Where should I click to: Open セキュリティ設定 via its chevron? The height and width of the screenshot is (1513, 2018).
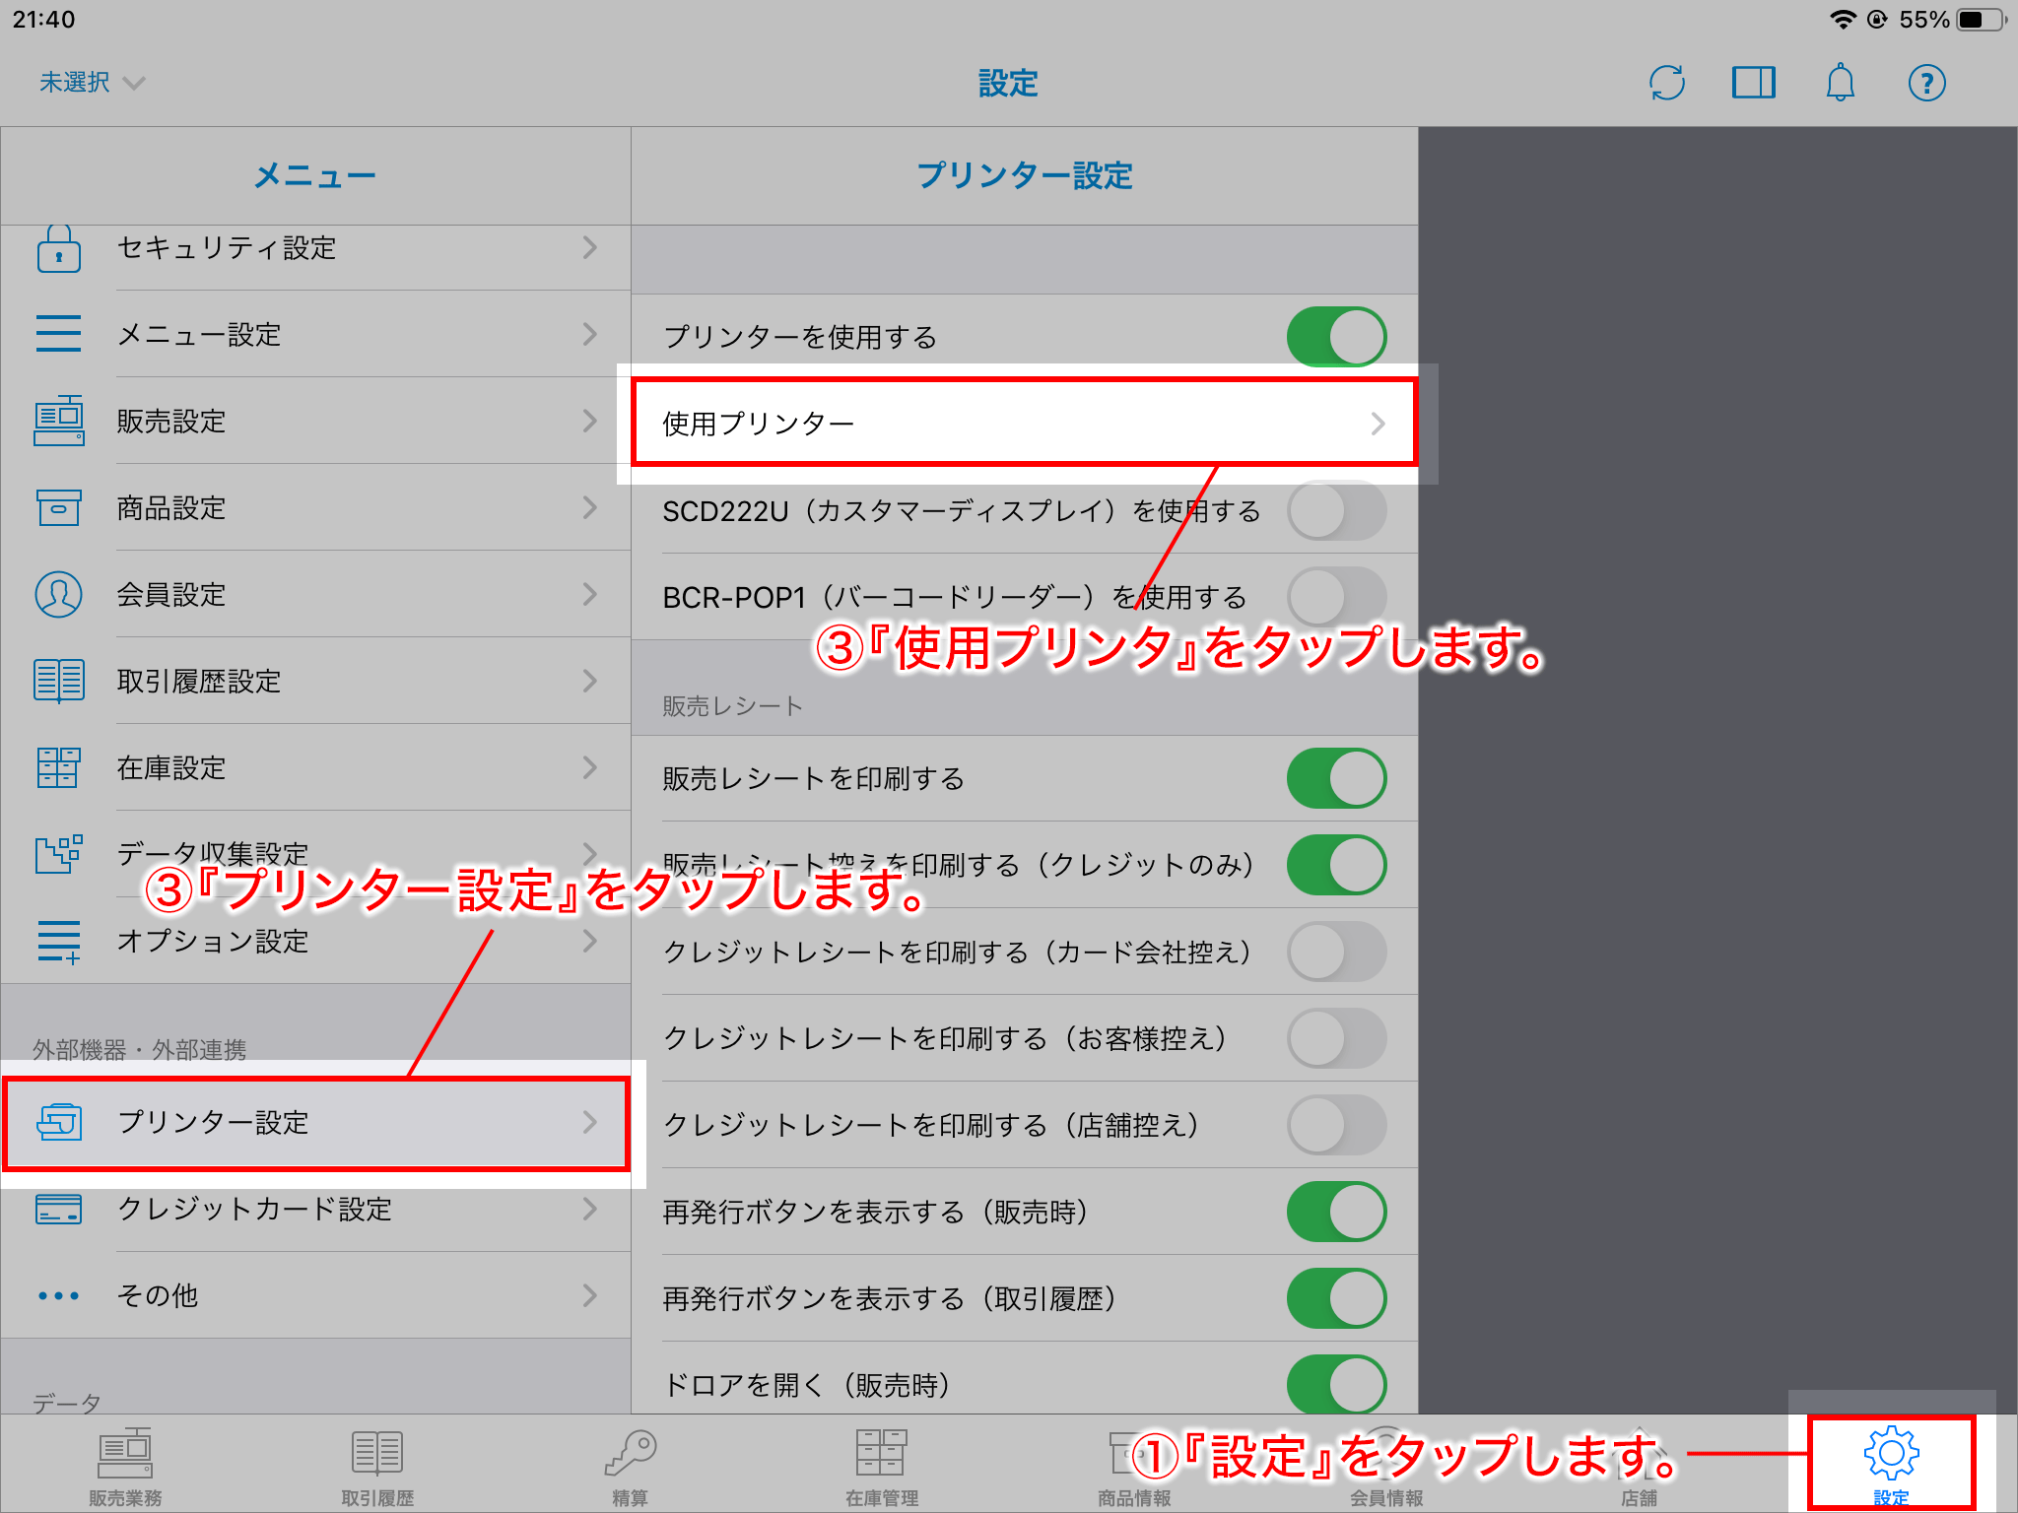(x=589, y=249)
